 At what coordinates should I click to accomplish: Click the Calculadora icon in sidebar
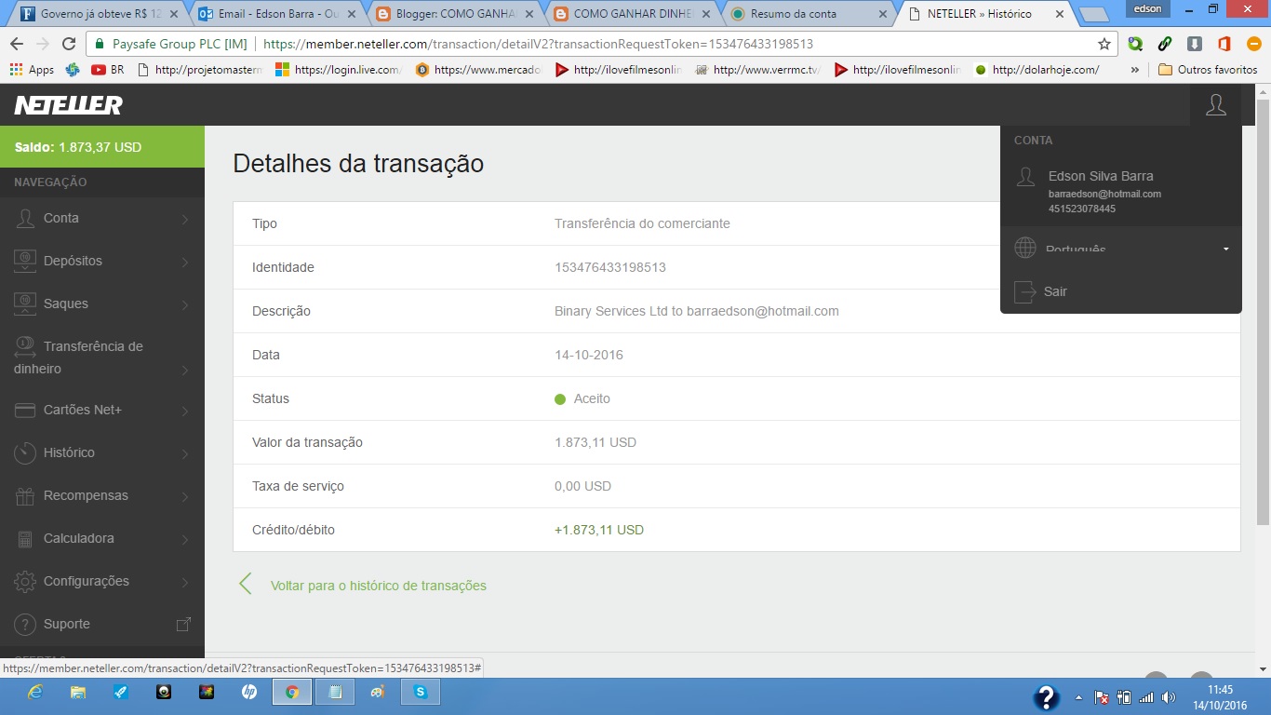point(25,538)
